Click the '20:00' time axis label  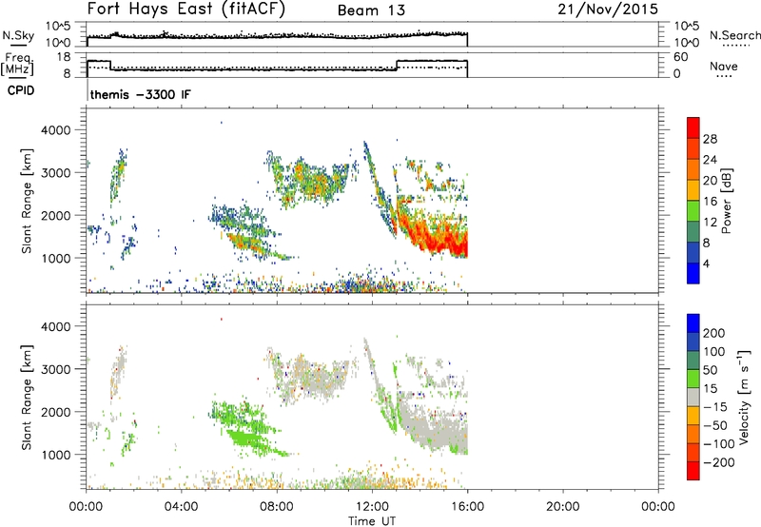pos(562,507)
